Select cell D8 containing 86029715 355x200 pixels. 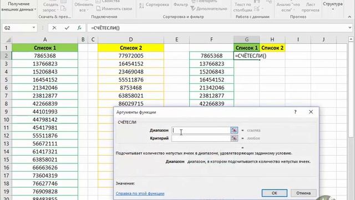pyautogui.click(x=131, y=104)
